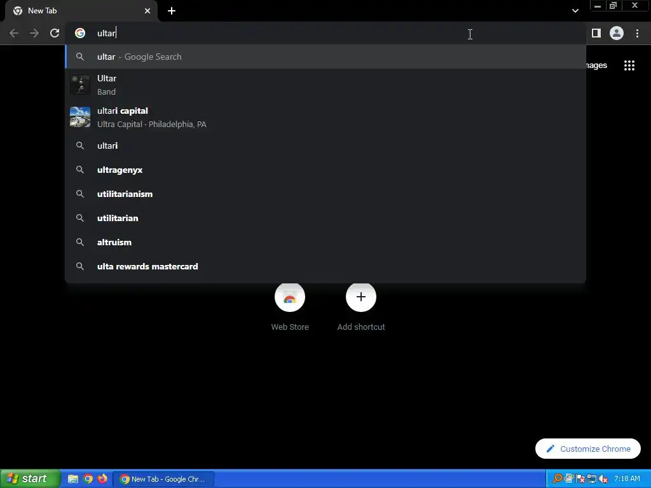
Task: Launch Chrome from the quick launch bar
Action: coord(88,478)
